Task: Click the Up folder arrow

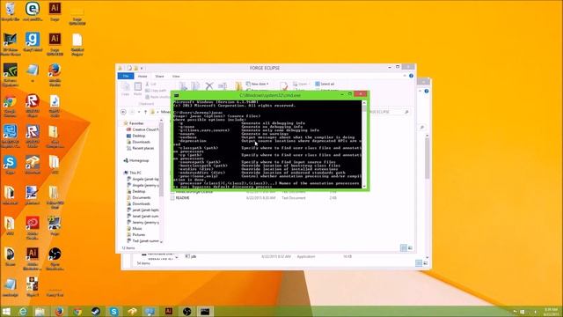Action: tap(145, 112)
